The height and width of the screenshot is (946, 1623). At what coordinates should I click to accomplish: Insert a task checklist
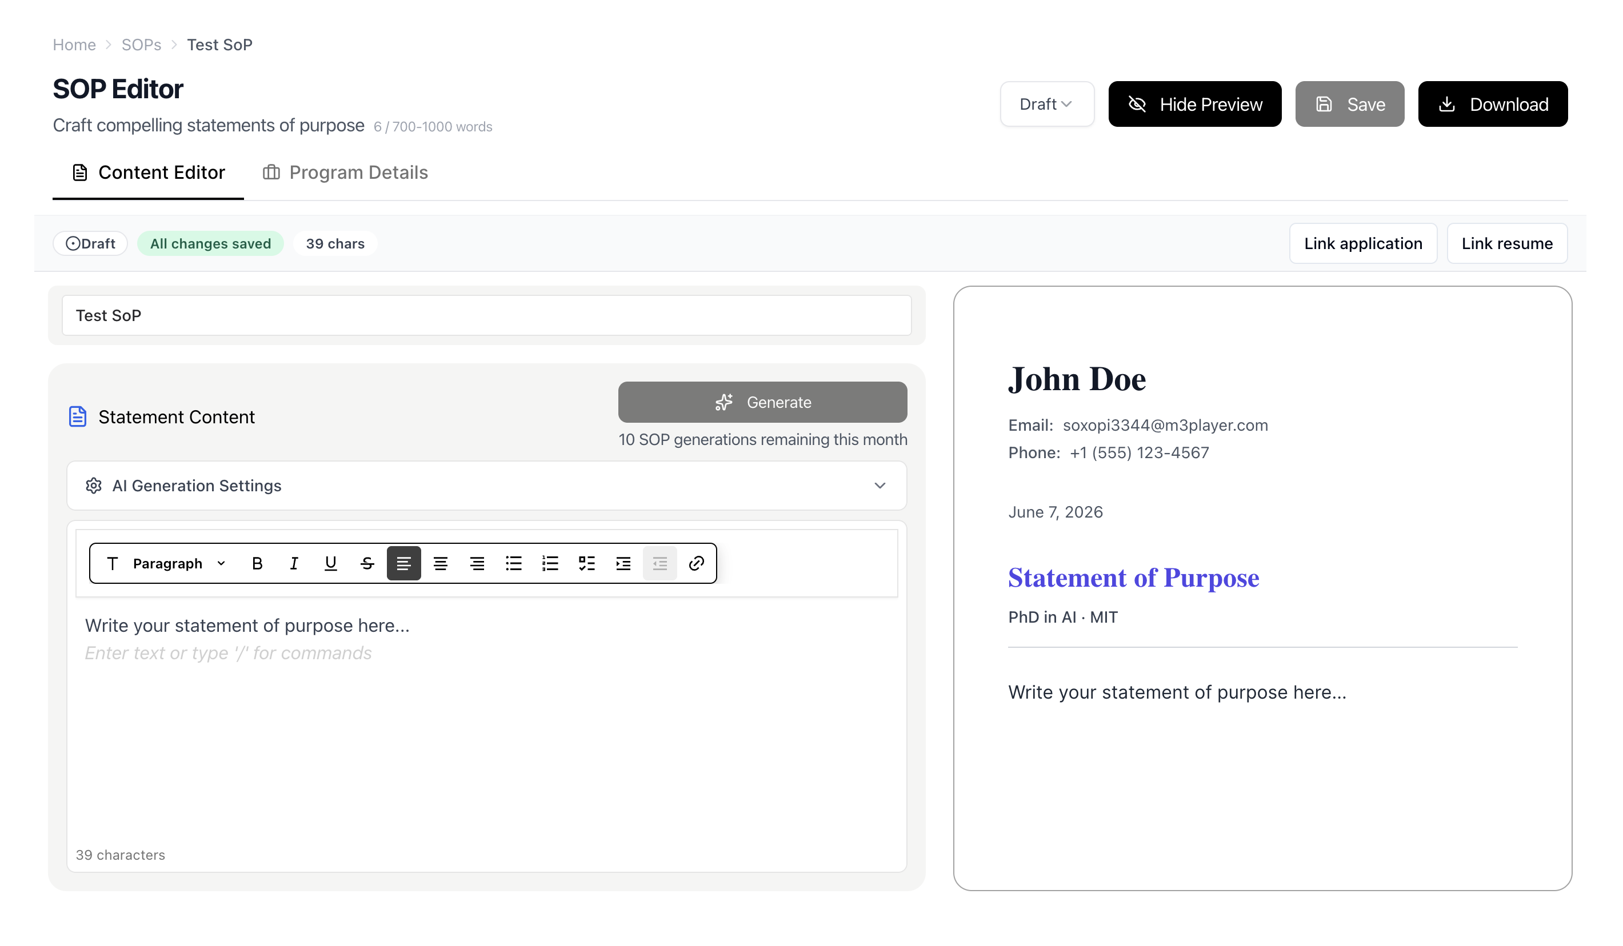click(587, 563)
